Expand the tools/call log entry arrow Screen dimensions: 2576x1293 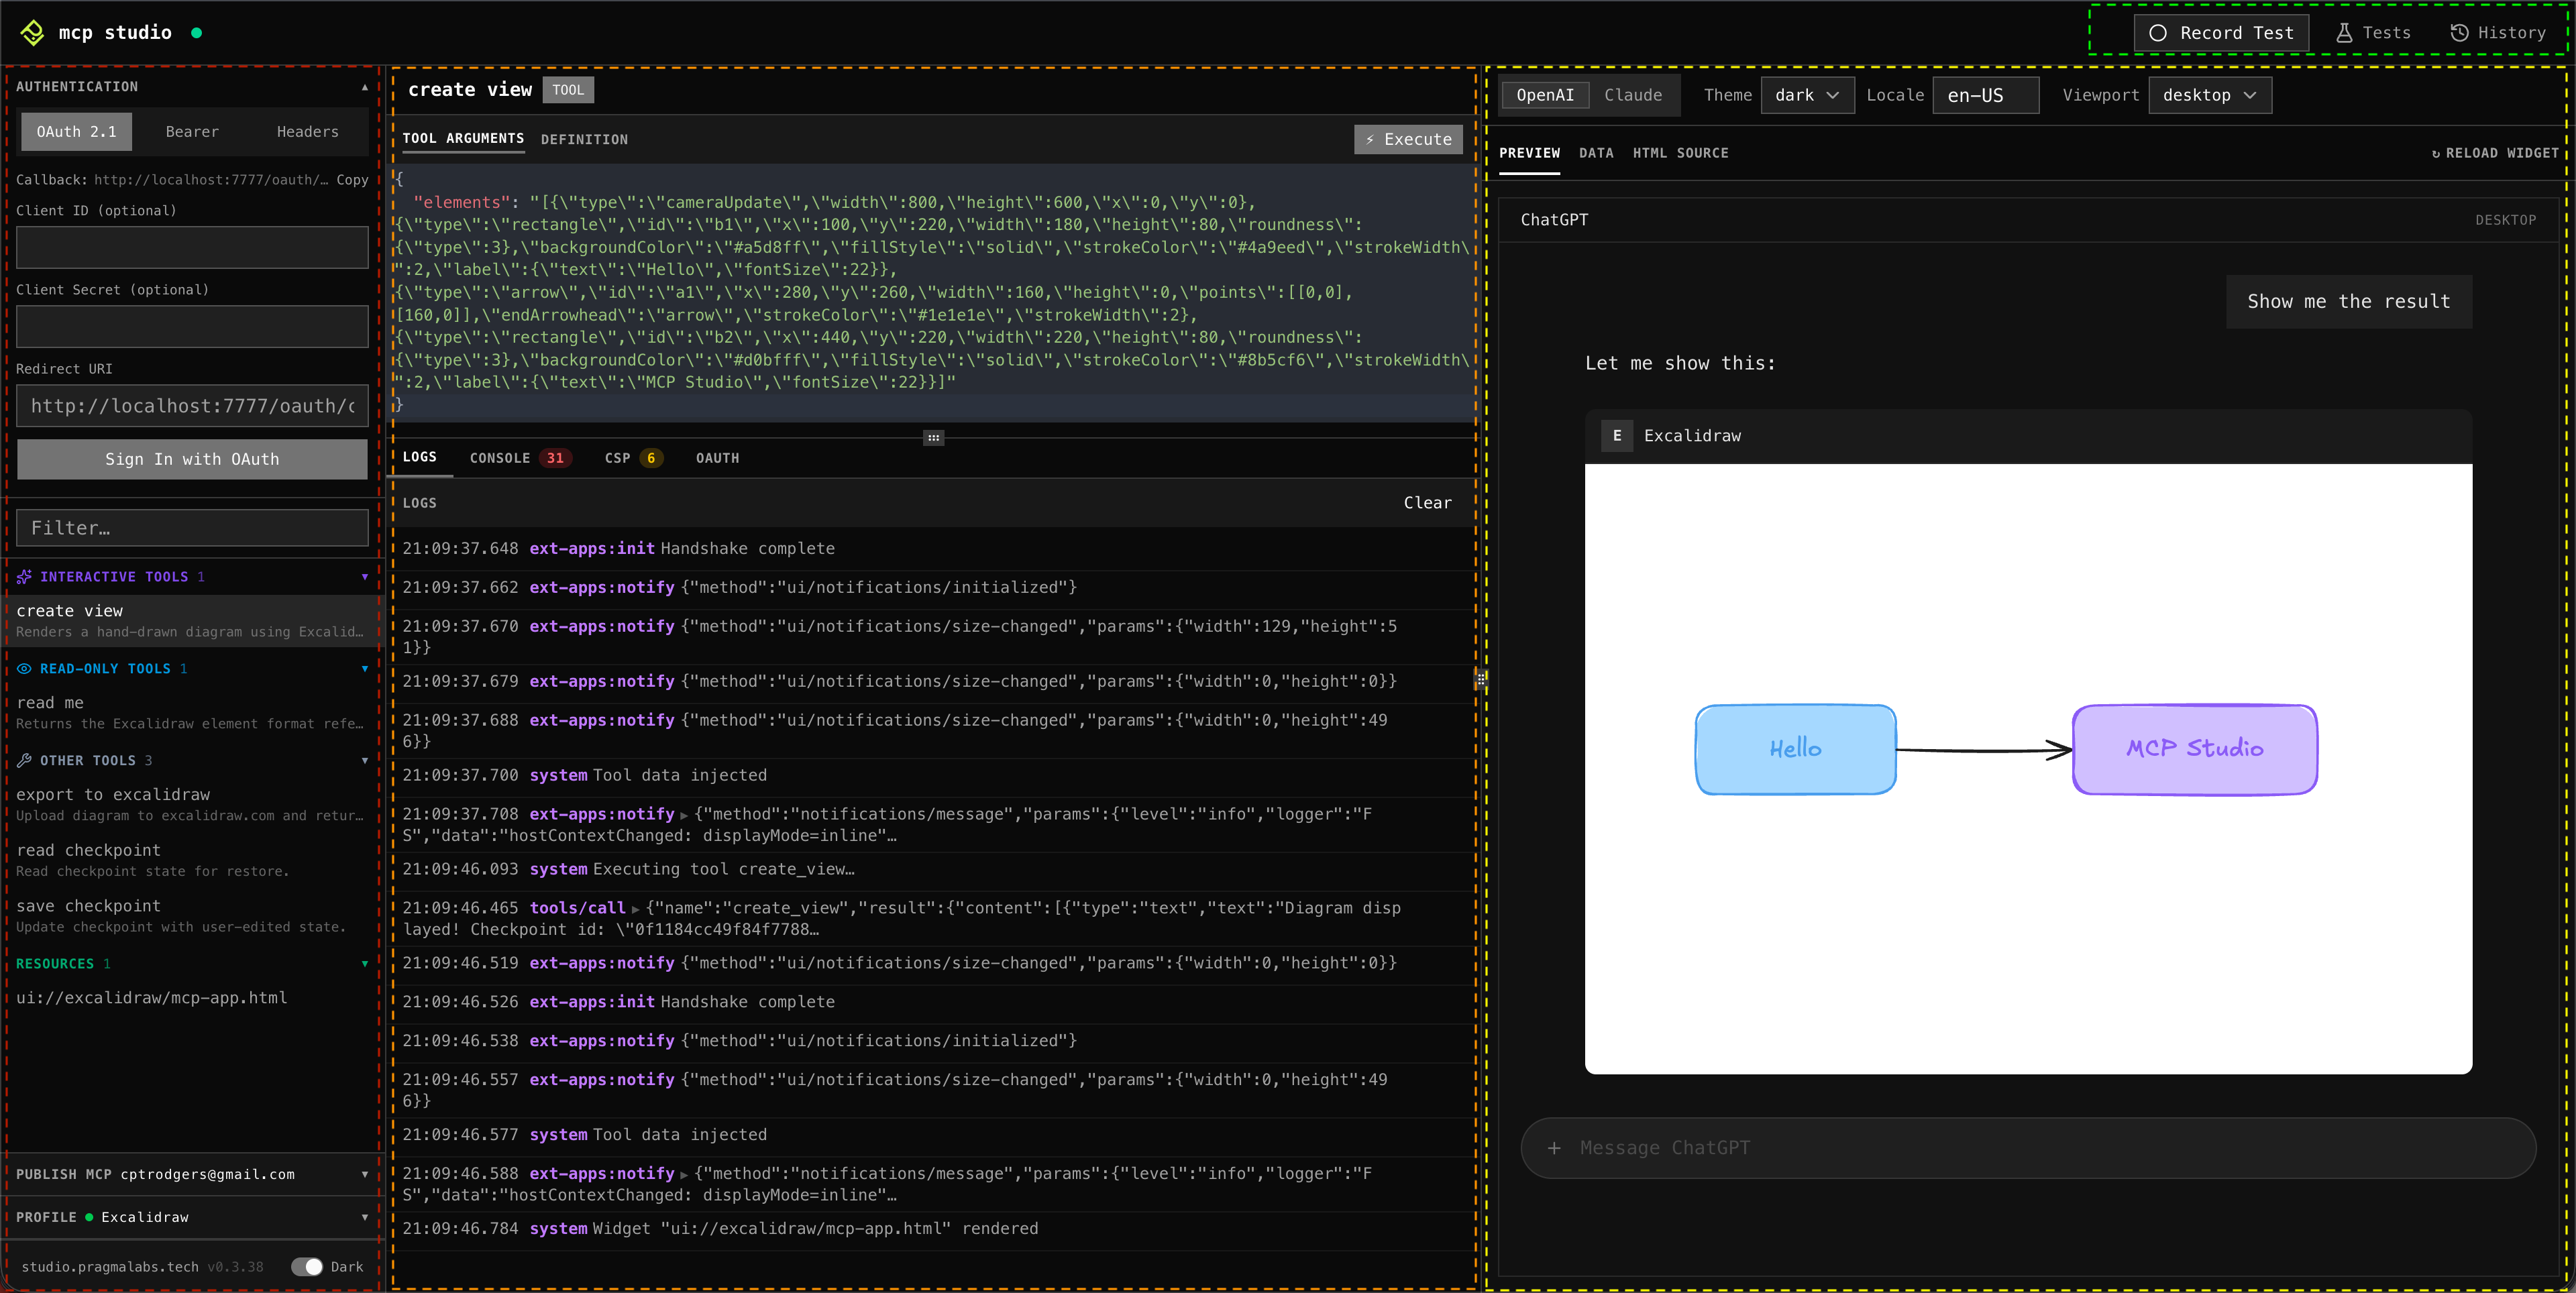(x=635, y=909)
